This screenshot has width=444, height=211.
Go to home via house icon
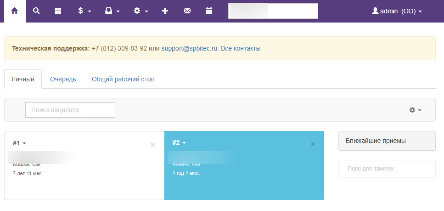pyautogui.click(x=15, y=11)
